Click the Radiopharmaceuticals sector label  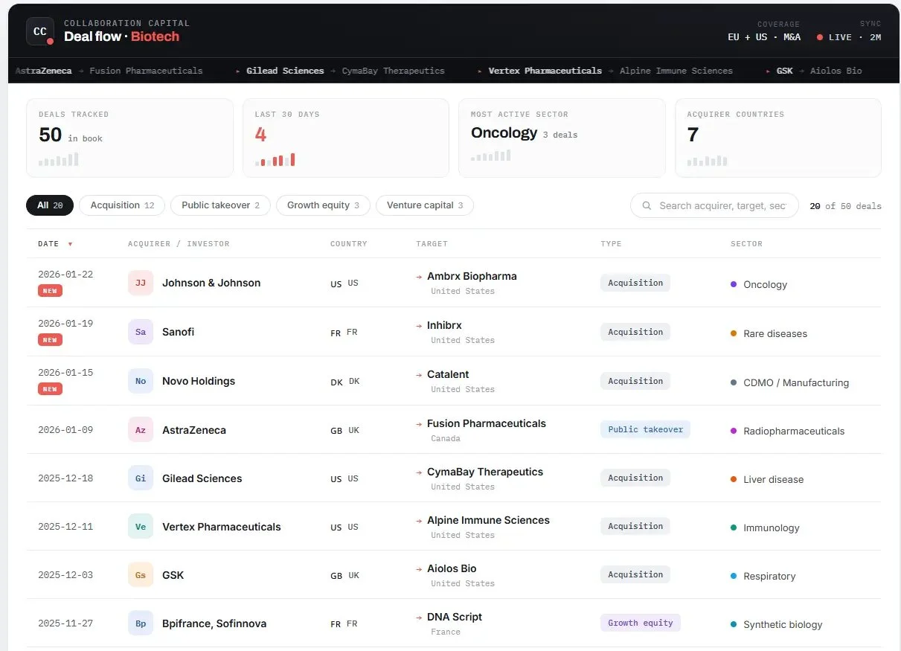pyautogui.click(x=794, y=431)
